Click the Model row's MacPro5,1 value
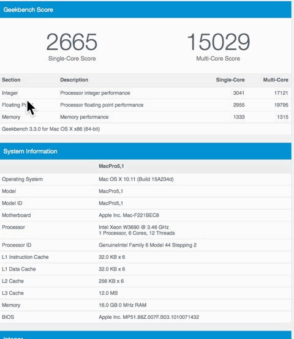This screenshot has width=294, height=339. click(111, 192)
